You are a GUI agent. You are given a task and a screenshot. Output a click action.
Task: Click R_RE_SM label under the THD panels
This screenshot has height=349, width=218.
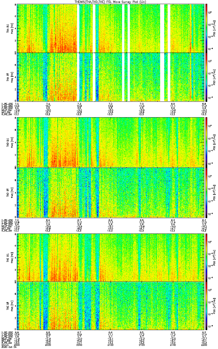point(7,231)
